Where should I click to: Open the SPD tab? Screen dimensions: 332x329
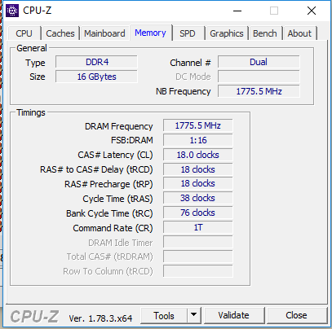[x=188, y=33]
